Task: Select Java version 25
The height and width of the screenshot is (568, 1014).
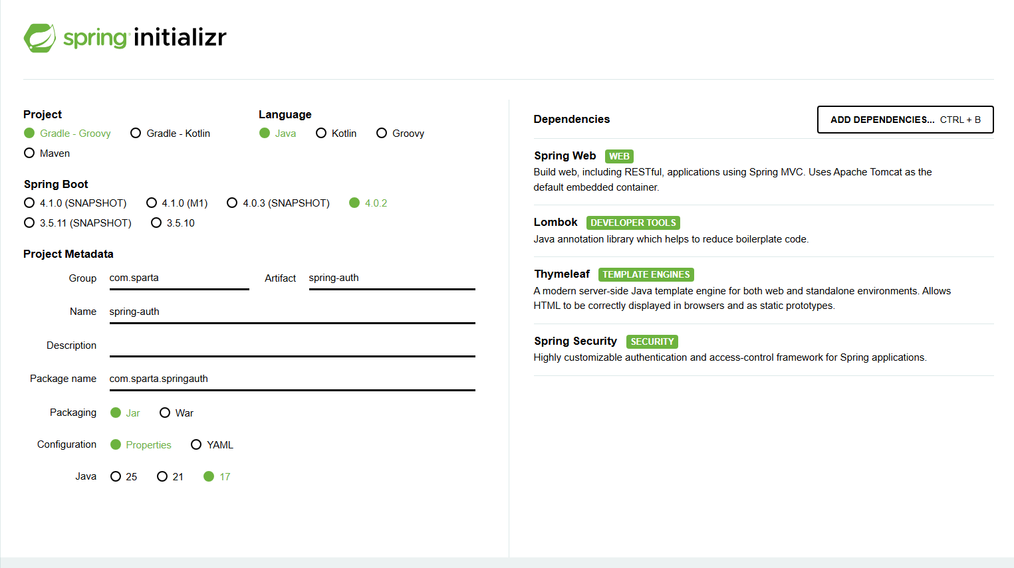Action: click(124, 476)
